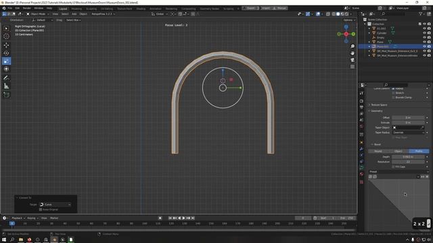Select the Select Box tool in the toolbar
This screenshot has width=433, height=243.
pyautogui.click(x=6, y=28)
